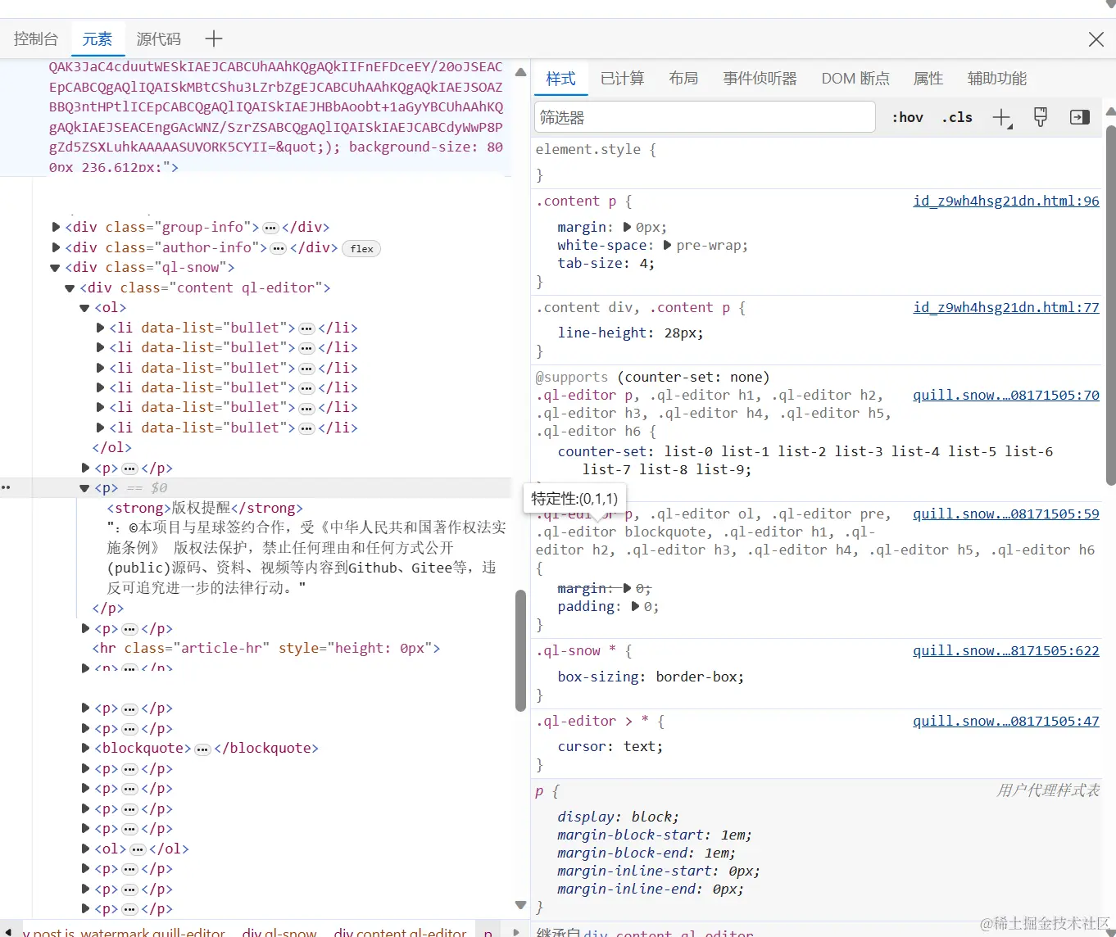
Task: Toggle the :hov element state button
Action: coord(908,117)
